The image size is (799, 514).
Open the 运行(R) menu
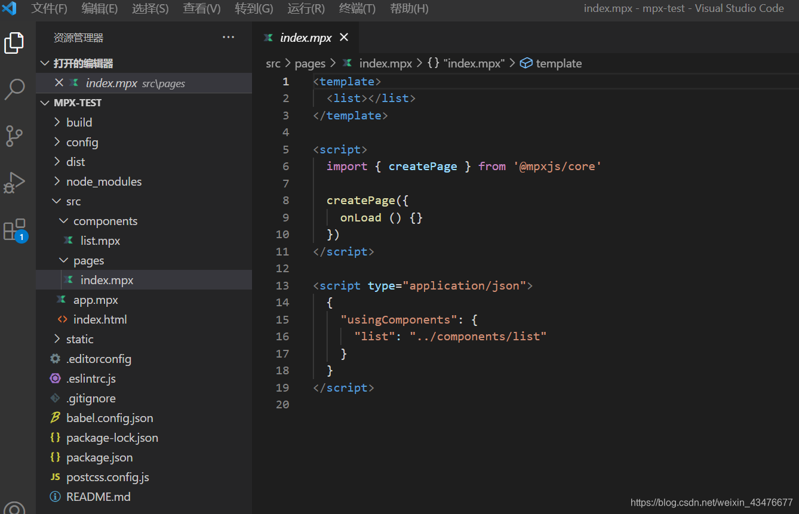pos(306,8)
